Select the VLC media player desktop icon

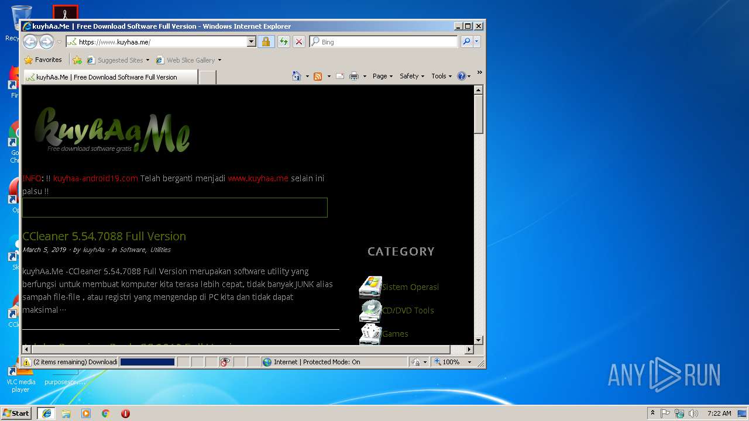[x=20, y=379]
